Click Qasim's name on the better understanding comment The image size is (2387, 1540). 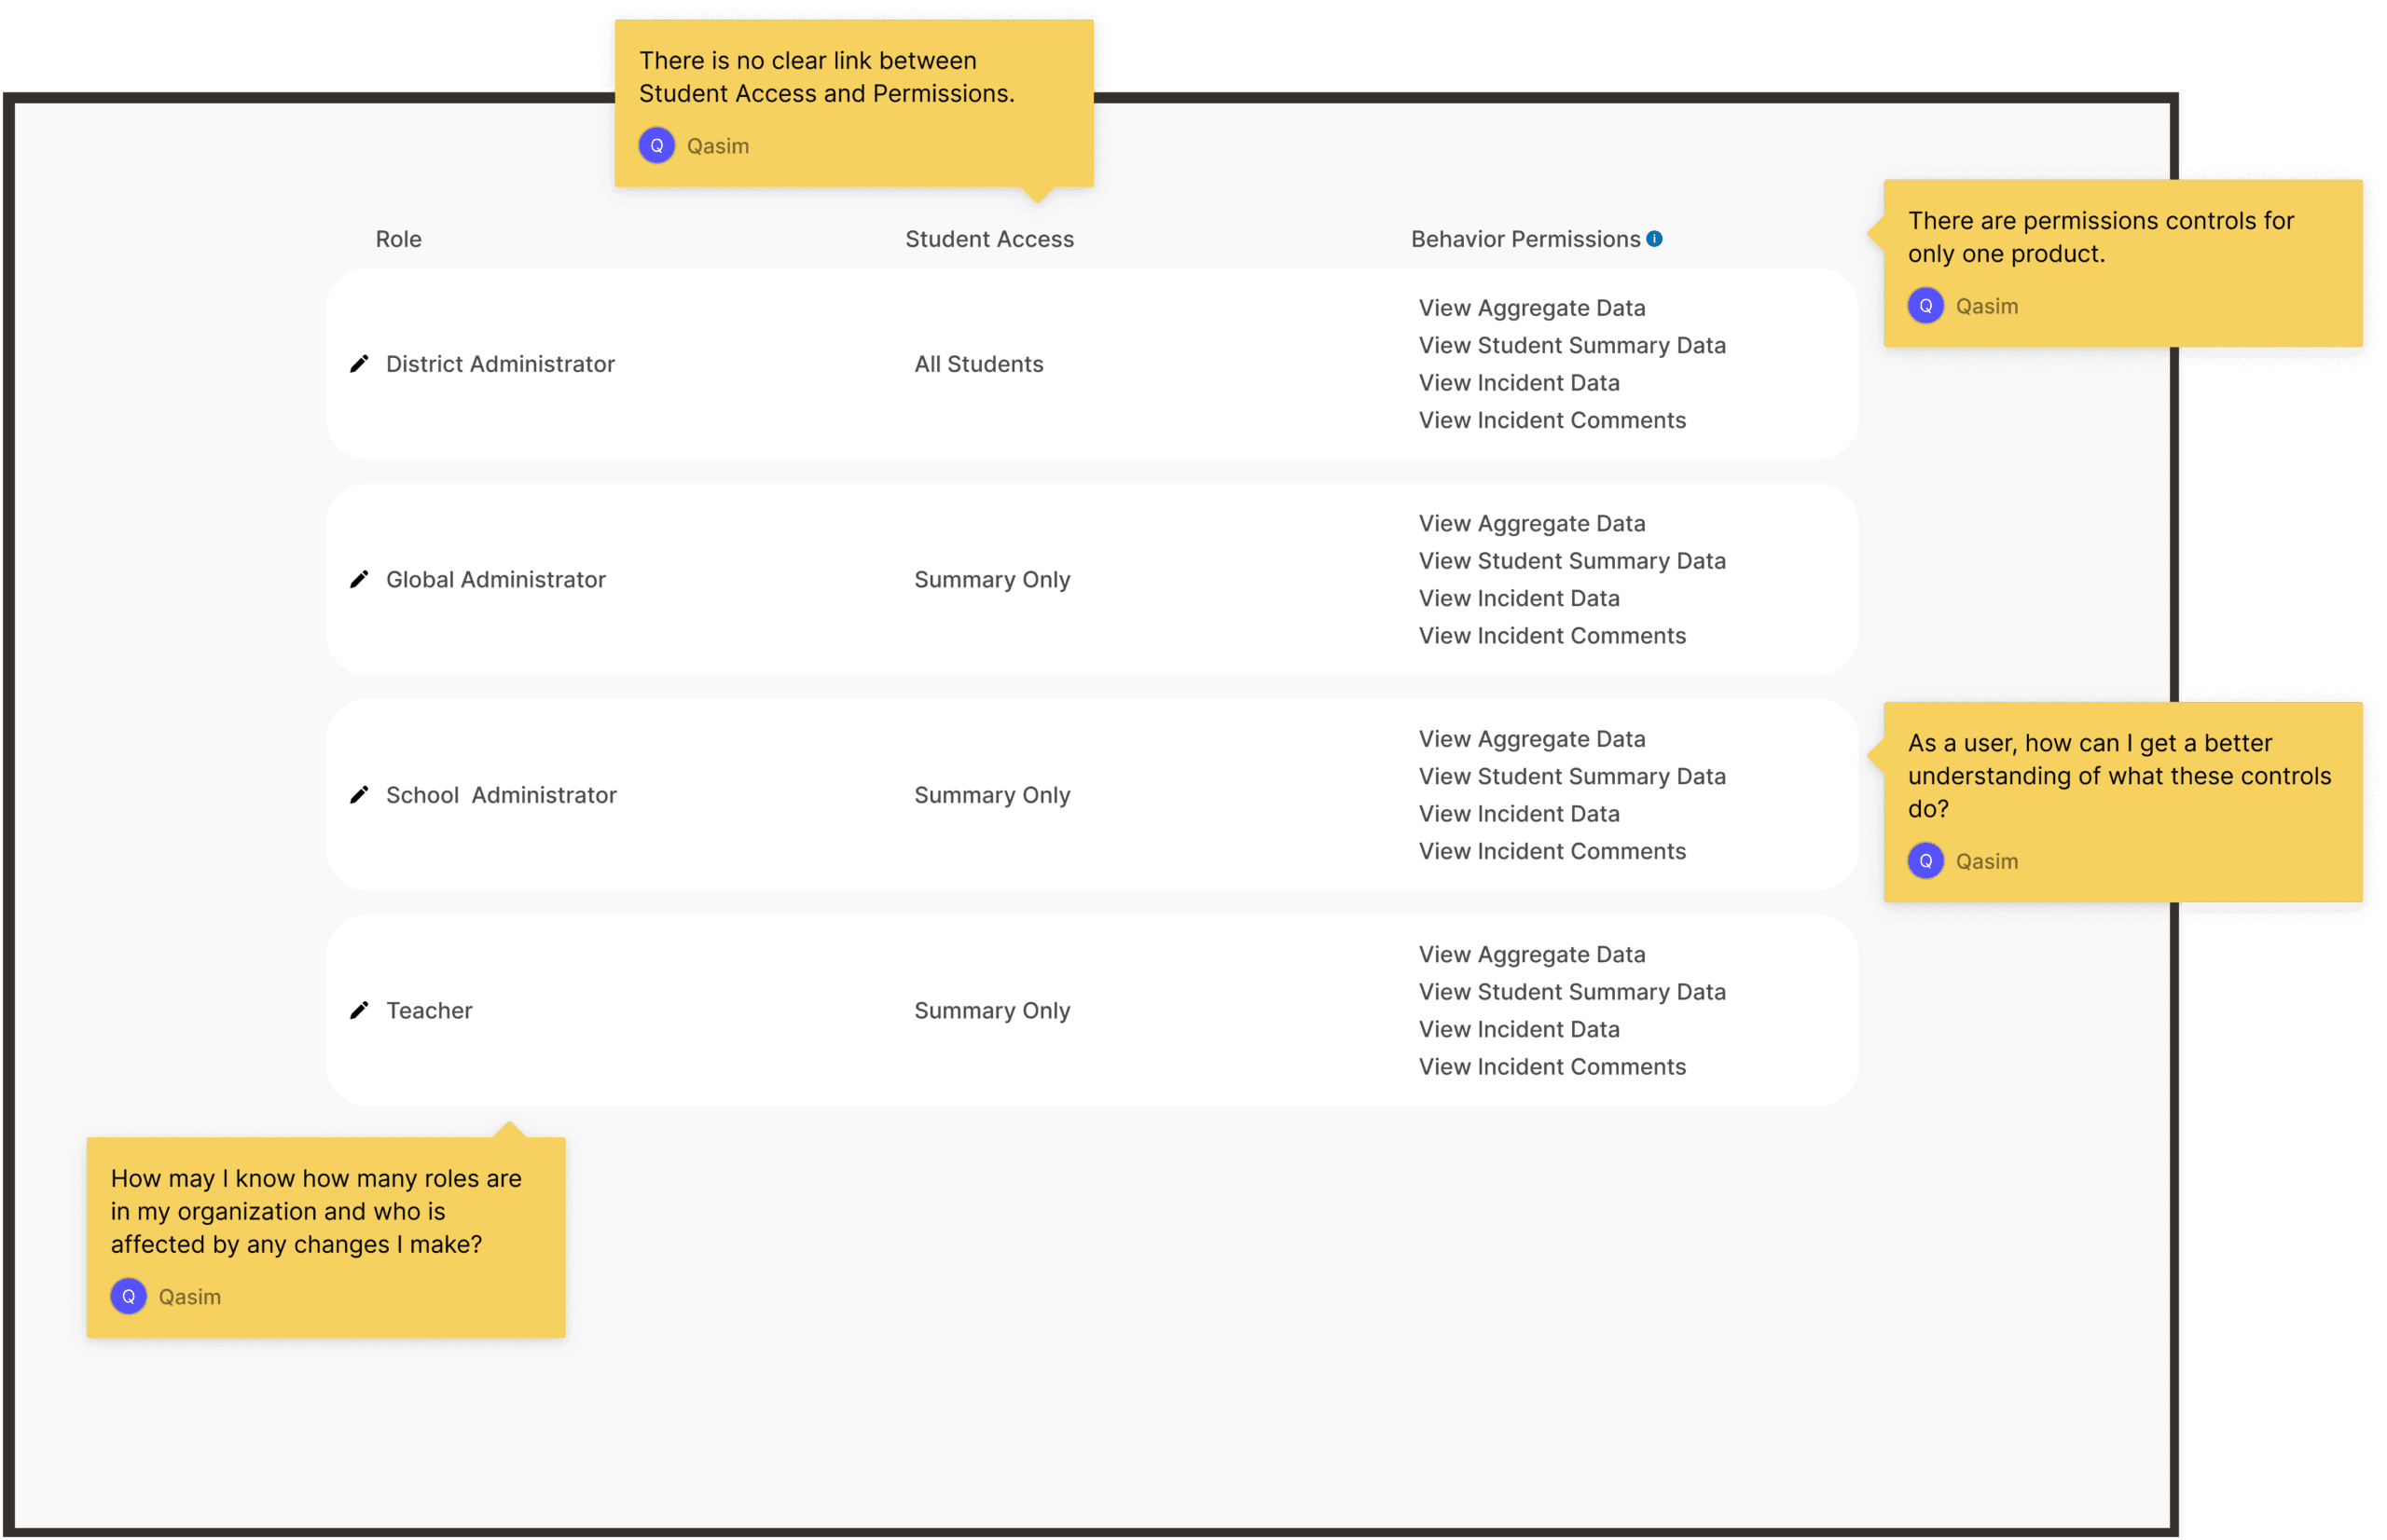pos(1987,862)
